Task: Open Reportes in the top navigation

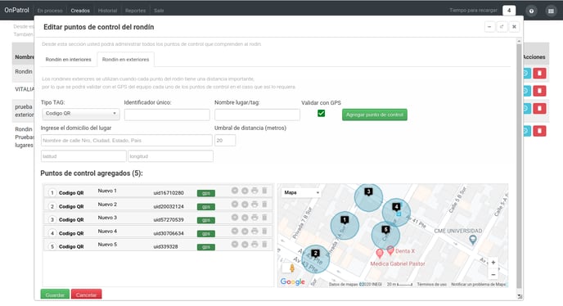Action: point(135,11)
